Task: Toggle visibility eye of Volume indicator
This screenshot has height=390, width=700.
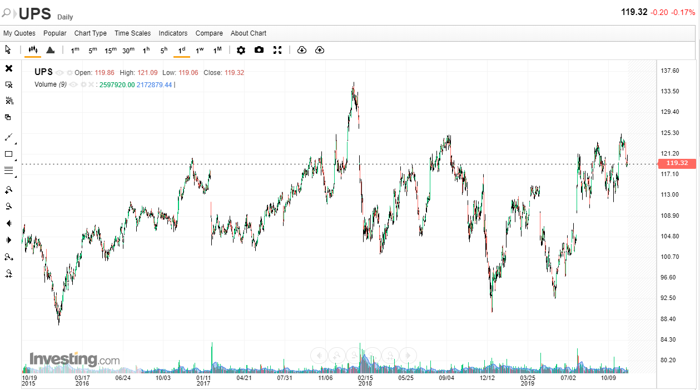Action: pos(73,84)
